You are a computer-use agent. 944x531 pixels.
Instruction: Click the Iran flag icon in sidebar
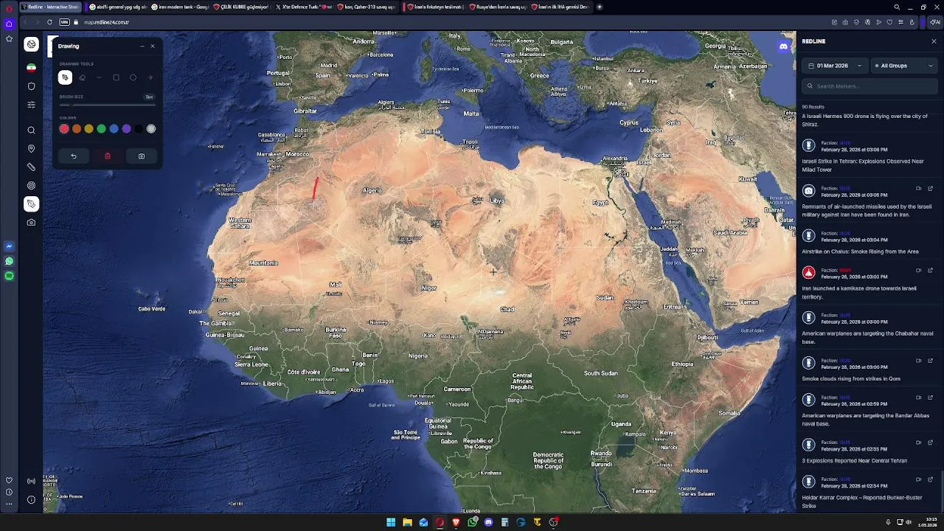[31, 68]
